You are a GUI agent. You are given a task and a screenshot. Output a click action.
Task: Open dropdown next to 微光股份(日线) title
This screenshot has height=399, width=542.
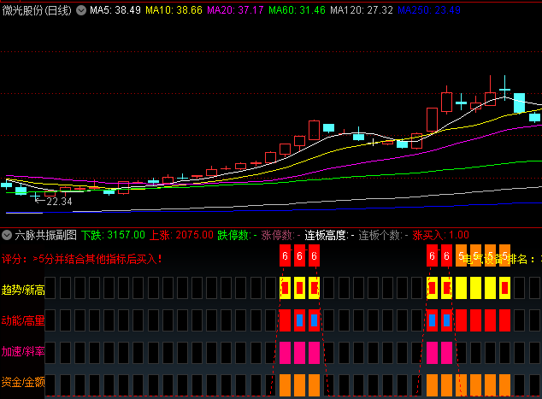point(81,10)
